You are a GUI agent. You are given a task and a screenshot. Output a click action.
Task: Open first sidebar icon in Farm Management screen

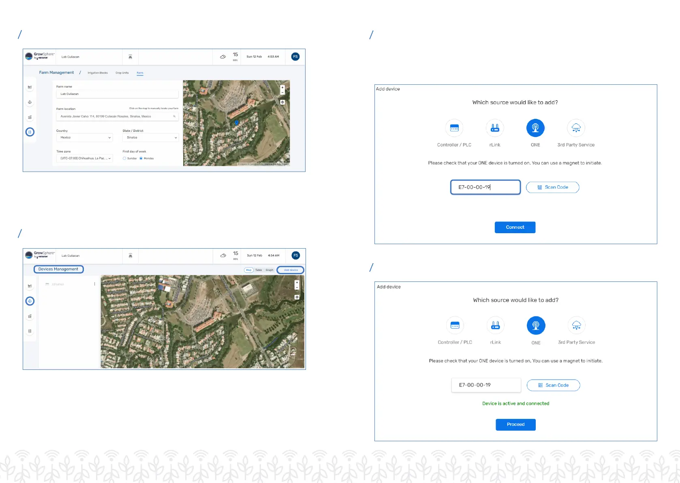coord(30,87)
